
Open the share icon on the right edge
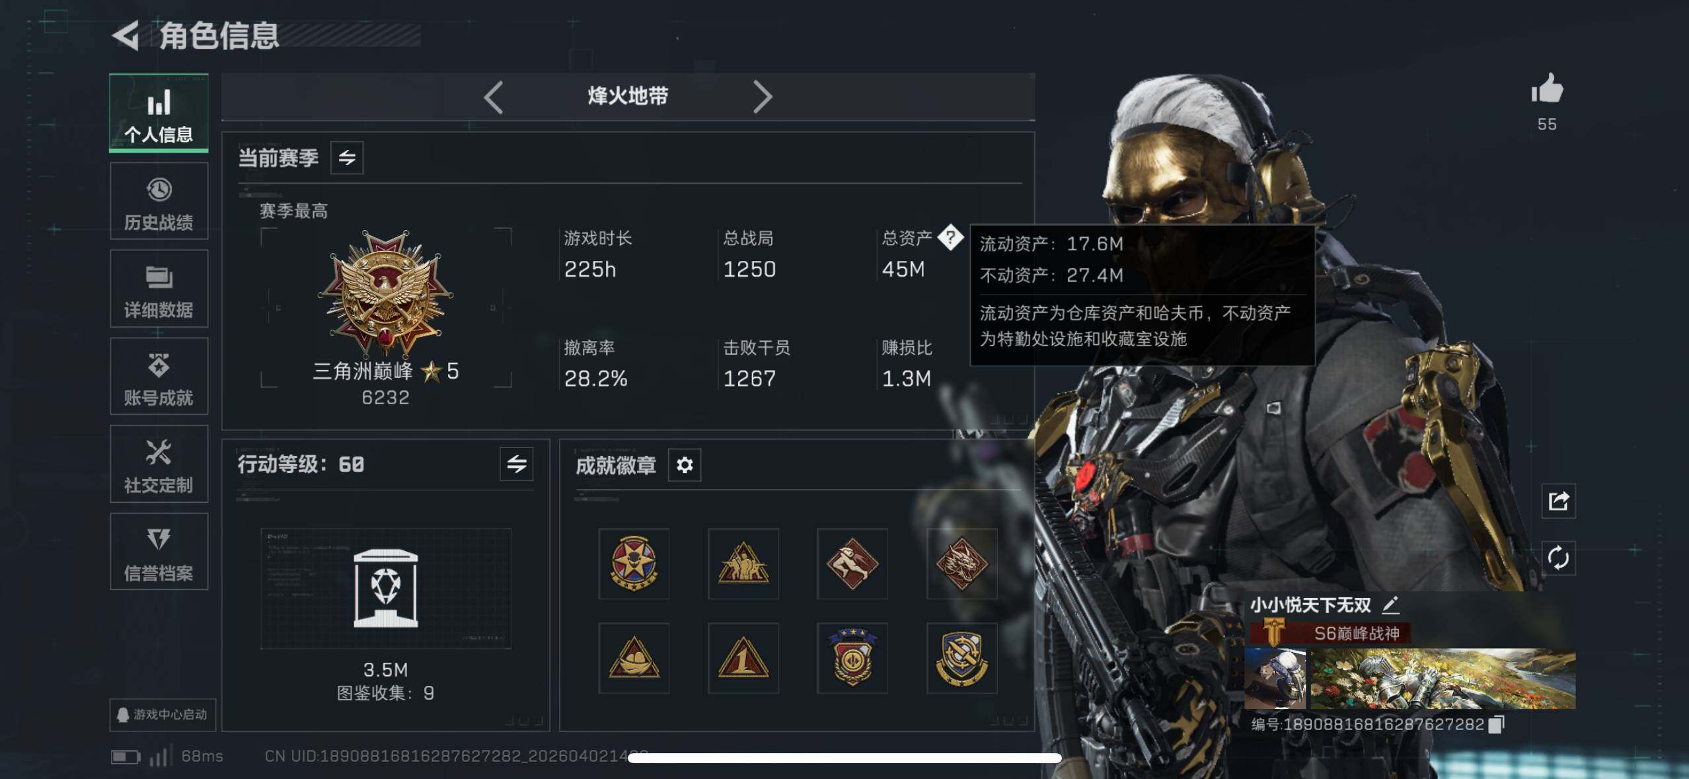[1558, 501]
